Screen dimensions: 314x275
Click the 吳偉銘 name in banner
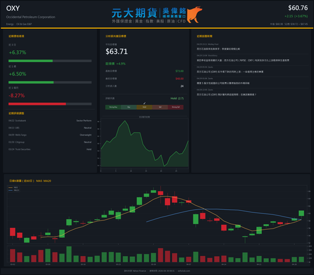coord(174,11)
